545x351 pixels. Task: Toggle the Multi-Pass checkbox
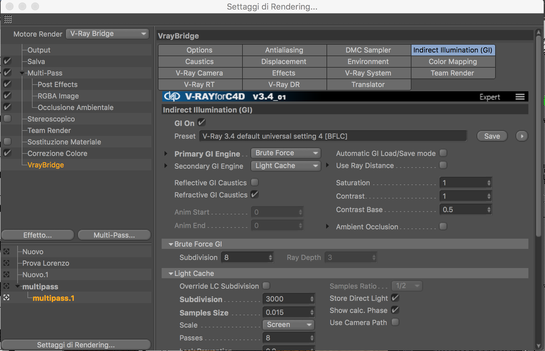pos(7,72)
